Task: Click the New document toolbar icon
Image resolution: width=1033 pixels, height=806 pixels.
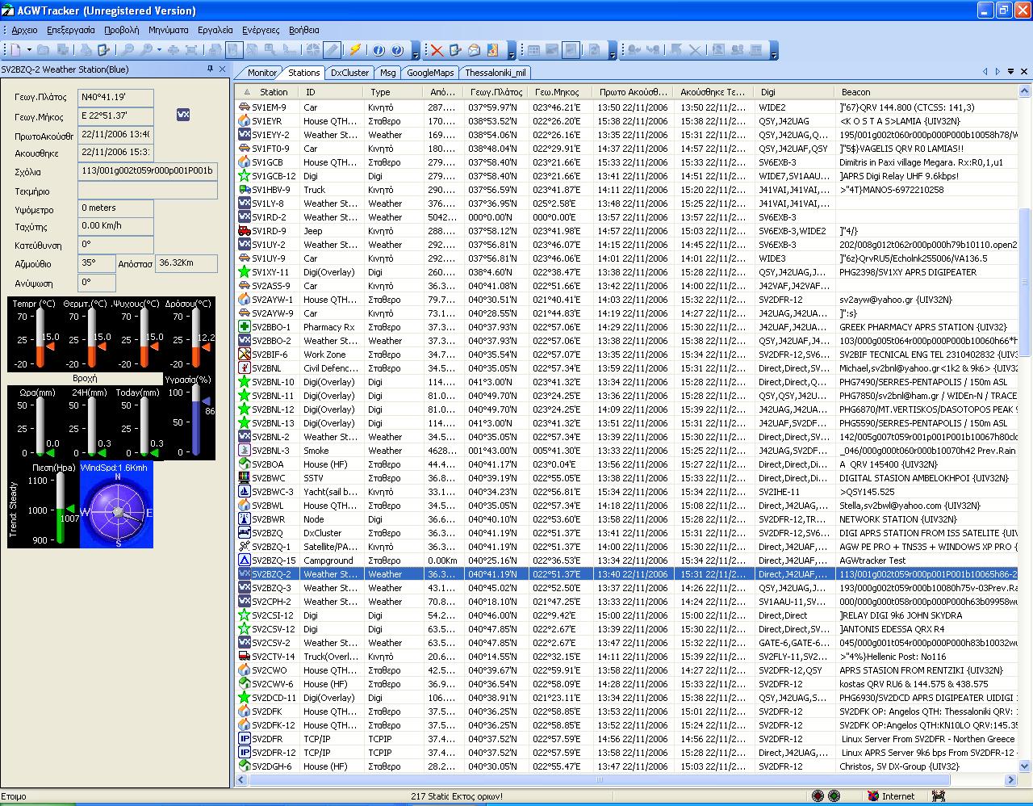Action: 16,50
